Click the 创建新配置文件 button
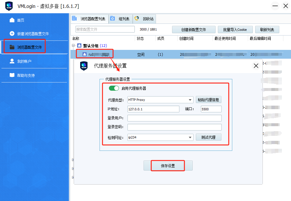The width and height of the screenshot is (291, 201). click(x=194, y=29)
